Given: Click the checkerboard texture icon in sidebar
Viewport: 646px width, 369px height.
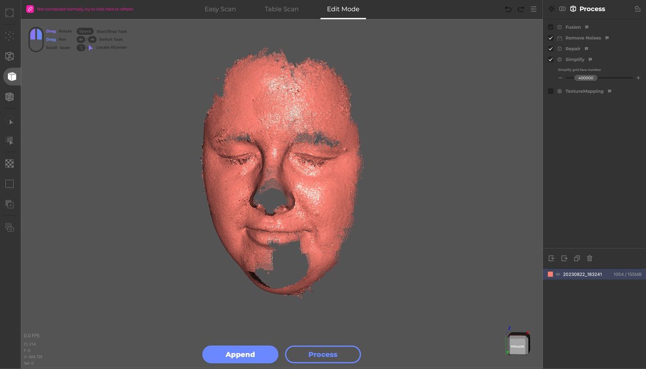Looking at the screenshot, I should [9, 163].
